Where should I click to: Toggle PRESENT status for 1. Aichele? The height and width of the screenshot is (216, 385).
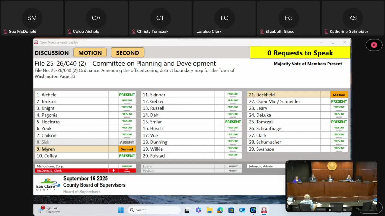pos(127,94)
